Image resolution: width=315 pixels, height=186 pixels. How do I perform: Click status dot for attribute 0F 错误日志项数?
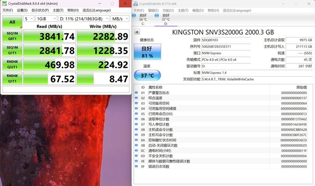(136, 166)
